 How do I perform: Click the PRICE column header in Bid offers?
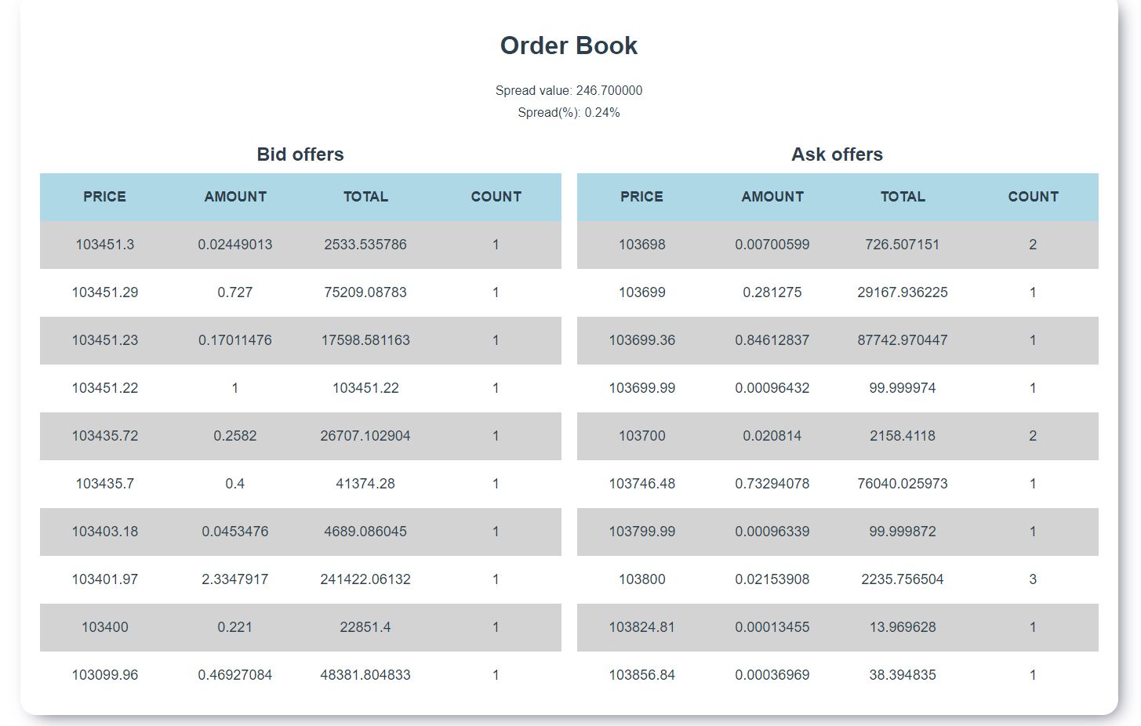(104, 197)
